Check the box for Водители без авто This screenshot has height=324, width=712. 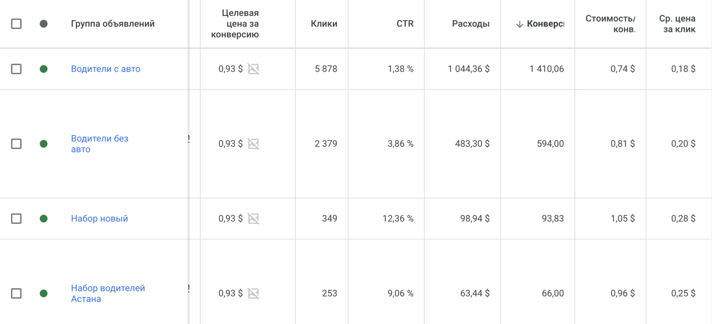17,144
